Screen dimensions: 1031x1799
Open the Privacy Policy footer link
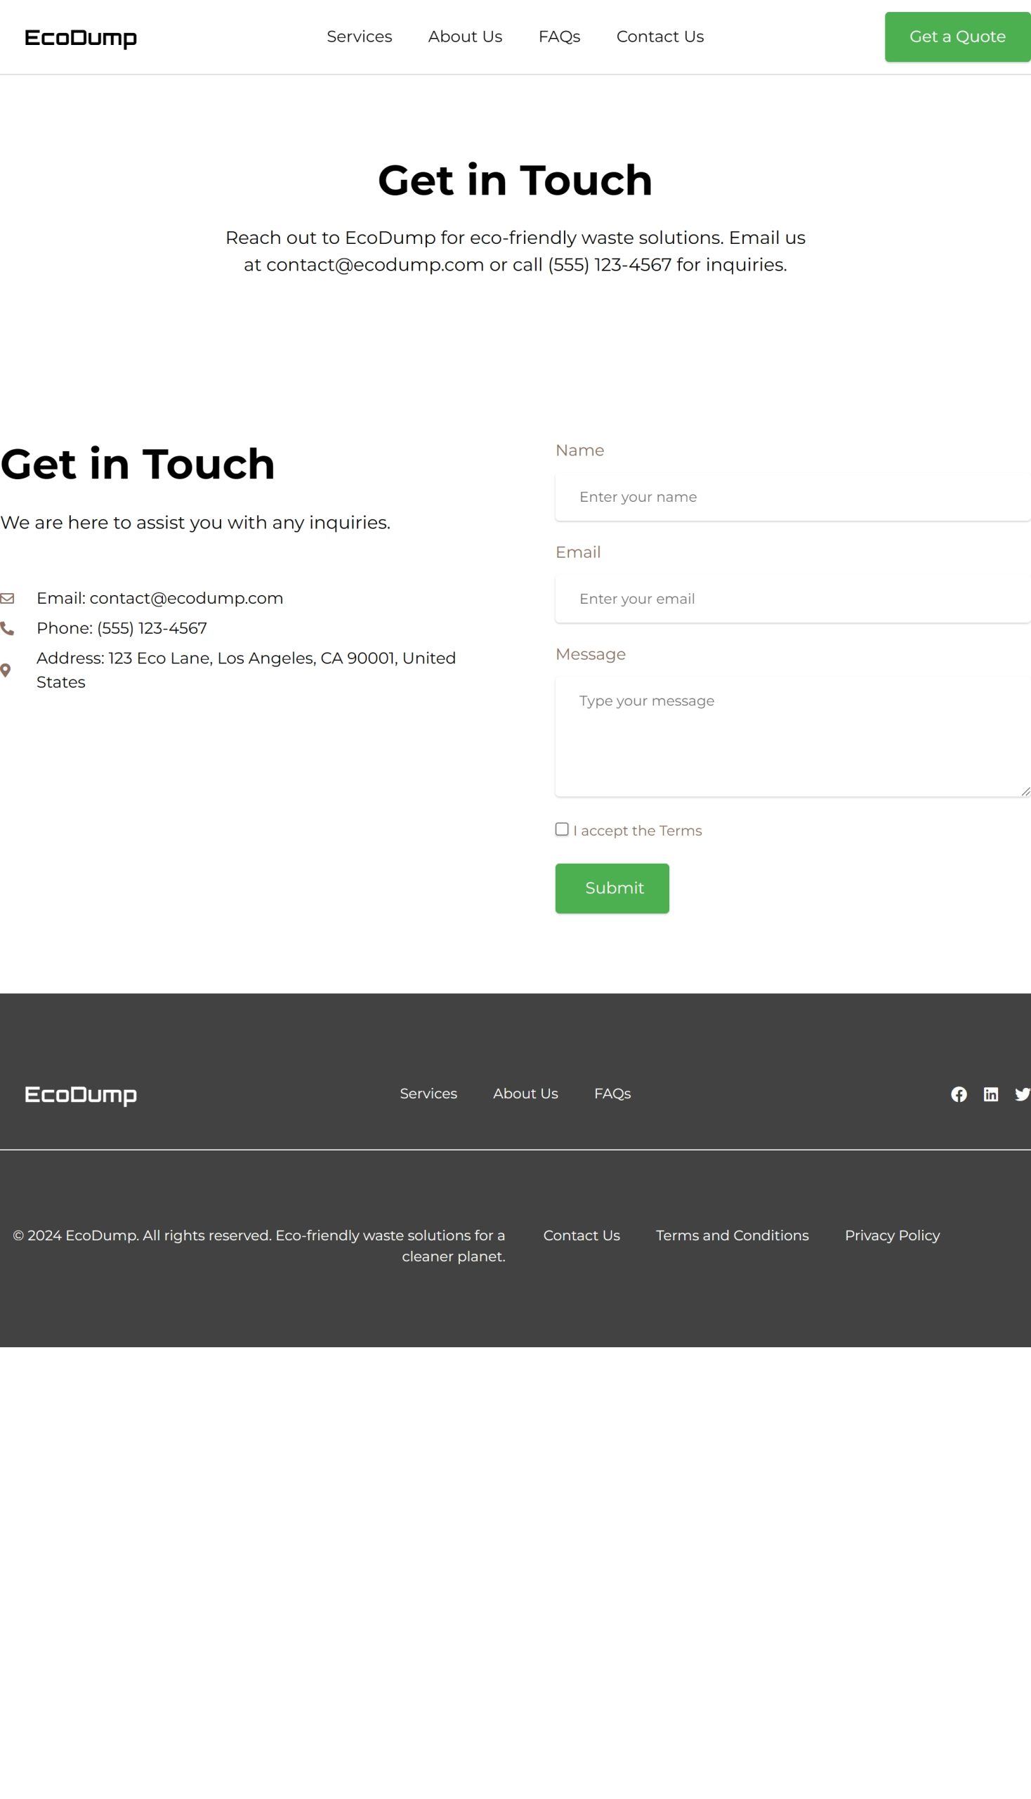pyautogui.click(x=891, y=1235)
